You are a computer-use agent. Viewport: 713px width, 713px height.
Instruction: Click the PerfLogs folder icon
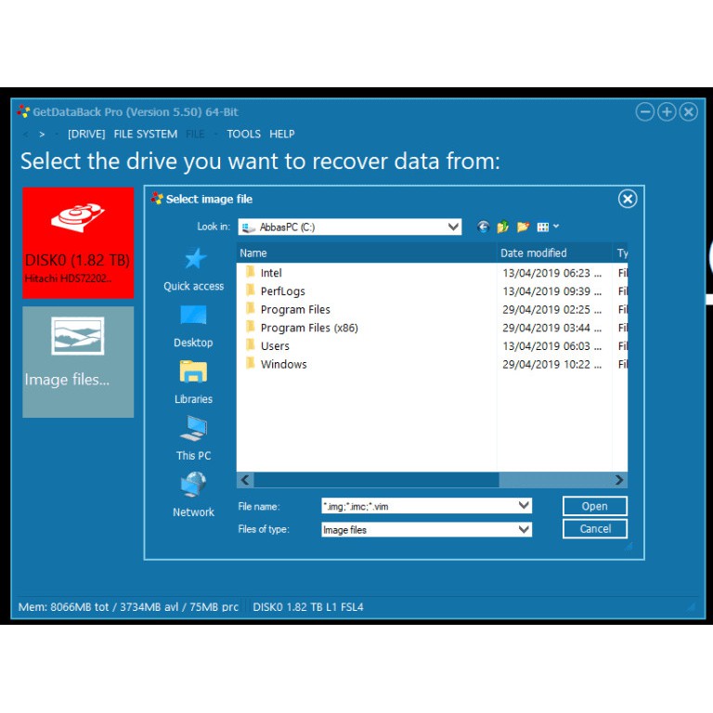coord(250,290)
